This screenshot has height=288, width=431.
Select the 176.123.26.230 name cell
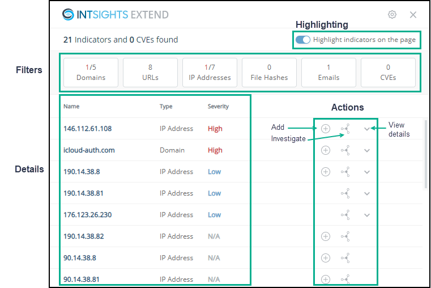coord(87,215)
